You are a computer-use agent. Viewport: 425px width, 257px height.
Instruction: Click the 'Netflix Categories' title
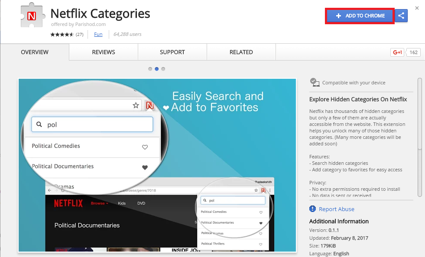100,13
